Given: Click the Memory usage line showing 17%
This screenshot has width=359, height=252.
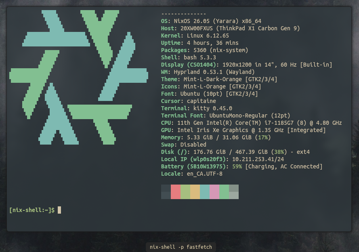Looking at the screenshot, I should pyautogui.click(x=216, y=137).
